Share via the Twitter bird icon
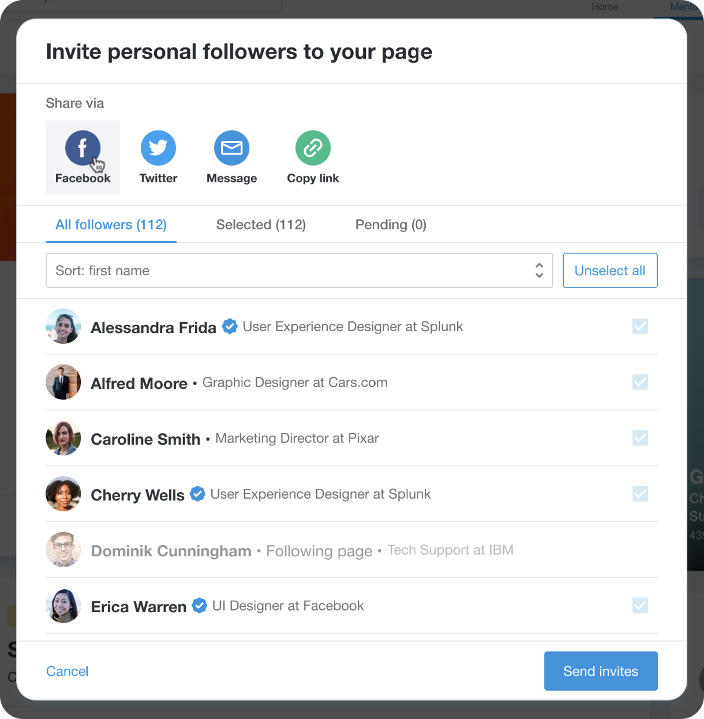Image resolution: width=704 pixels, height=719 pixels. click(x=158, y=148)
